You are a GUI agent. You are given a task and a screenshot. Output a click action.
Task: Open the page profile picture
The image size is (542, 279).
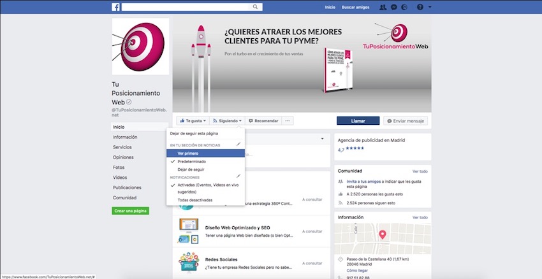pyautogui.click(x=140, y=46)
